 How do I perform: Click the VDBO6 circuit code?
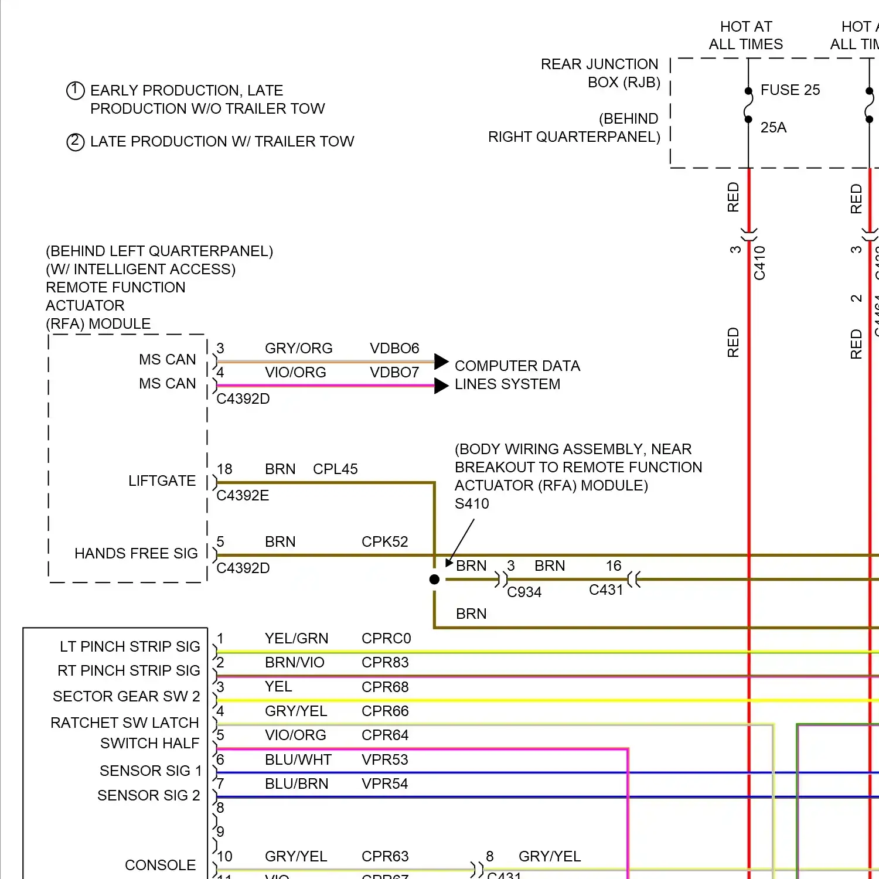coord(394,348)
